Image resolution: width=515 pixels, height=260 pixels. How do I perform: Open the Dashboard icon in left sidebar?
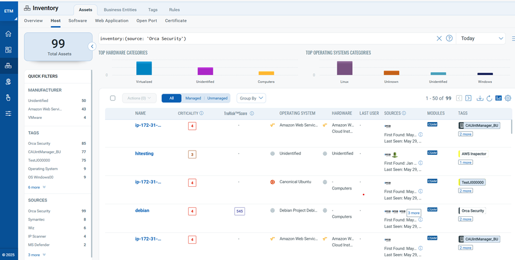click(x=8, y=50)
